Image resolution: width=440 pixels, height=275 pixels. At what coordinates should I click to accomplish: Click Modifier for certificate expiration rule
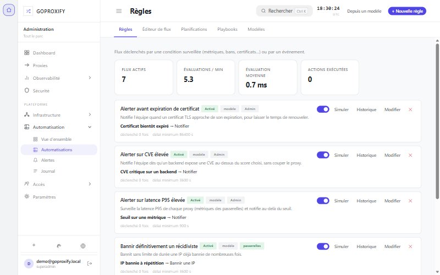[x=392, y=109]
